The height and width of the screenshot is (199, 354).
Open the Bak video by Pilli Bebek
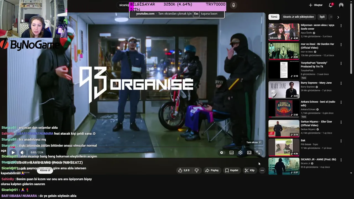click(x=284, y=147)
